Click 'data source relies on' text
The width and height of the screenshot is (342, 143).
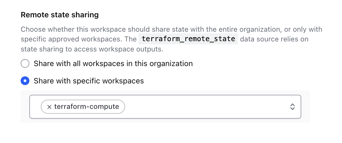tap(274, 39)
